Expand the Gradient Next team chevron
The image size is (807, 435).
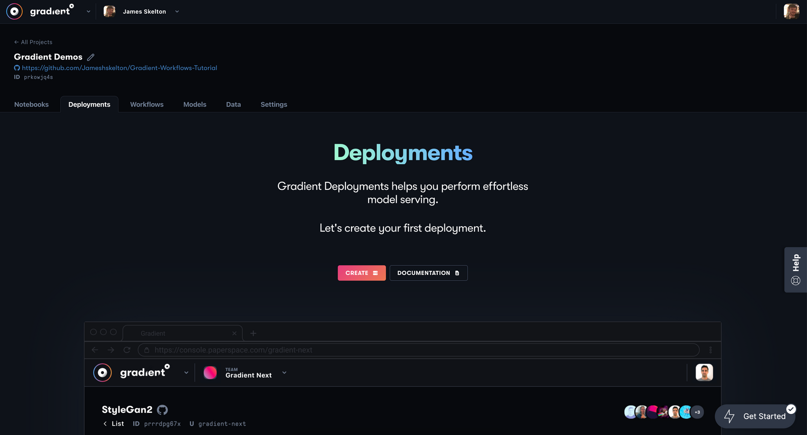coord(284,373)
